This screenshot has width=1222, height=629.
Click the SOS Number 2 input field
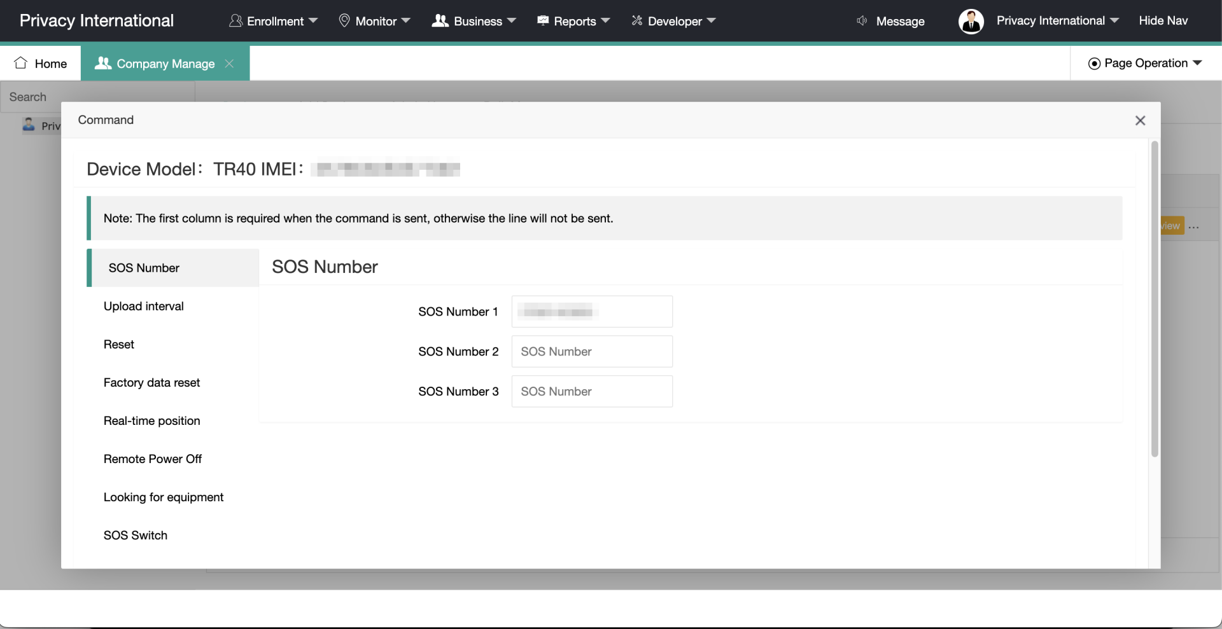pos(592,352)
